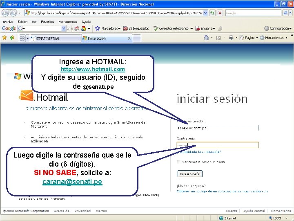Open the Google toolbar search box dropdown

(x=64, y=28)
